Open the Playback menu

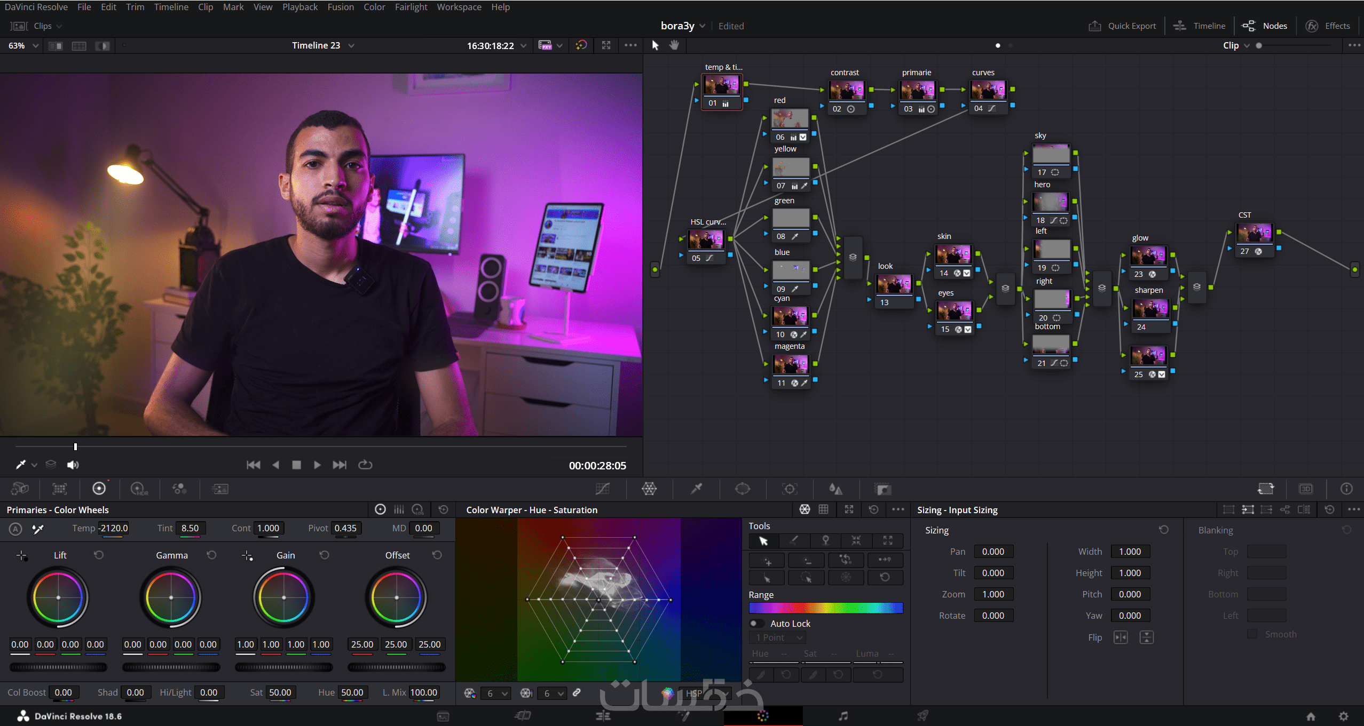[x=299, y=7]
